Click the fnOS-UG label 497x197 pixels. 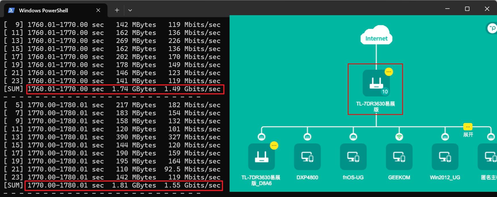pyautogui.click(x=353, y=178)
